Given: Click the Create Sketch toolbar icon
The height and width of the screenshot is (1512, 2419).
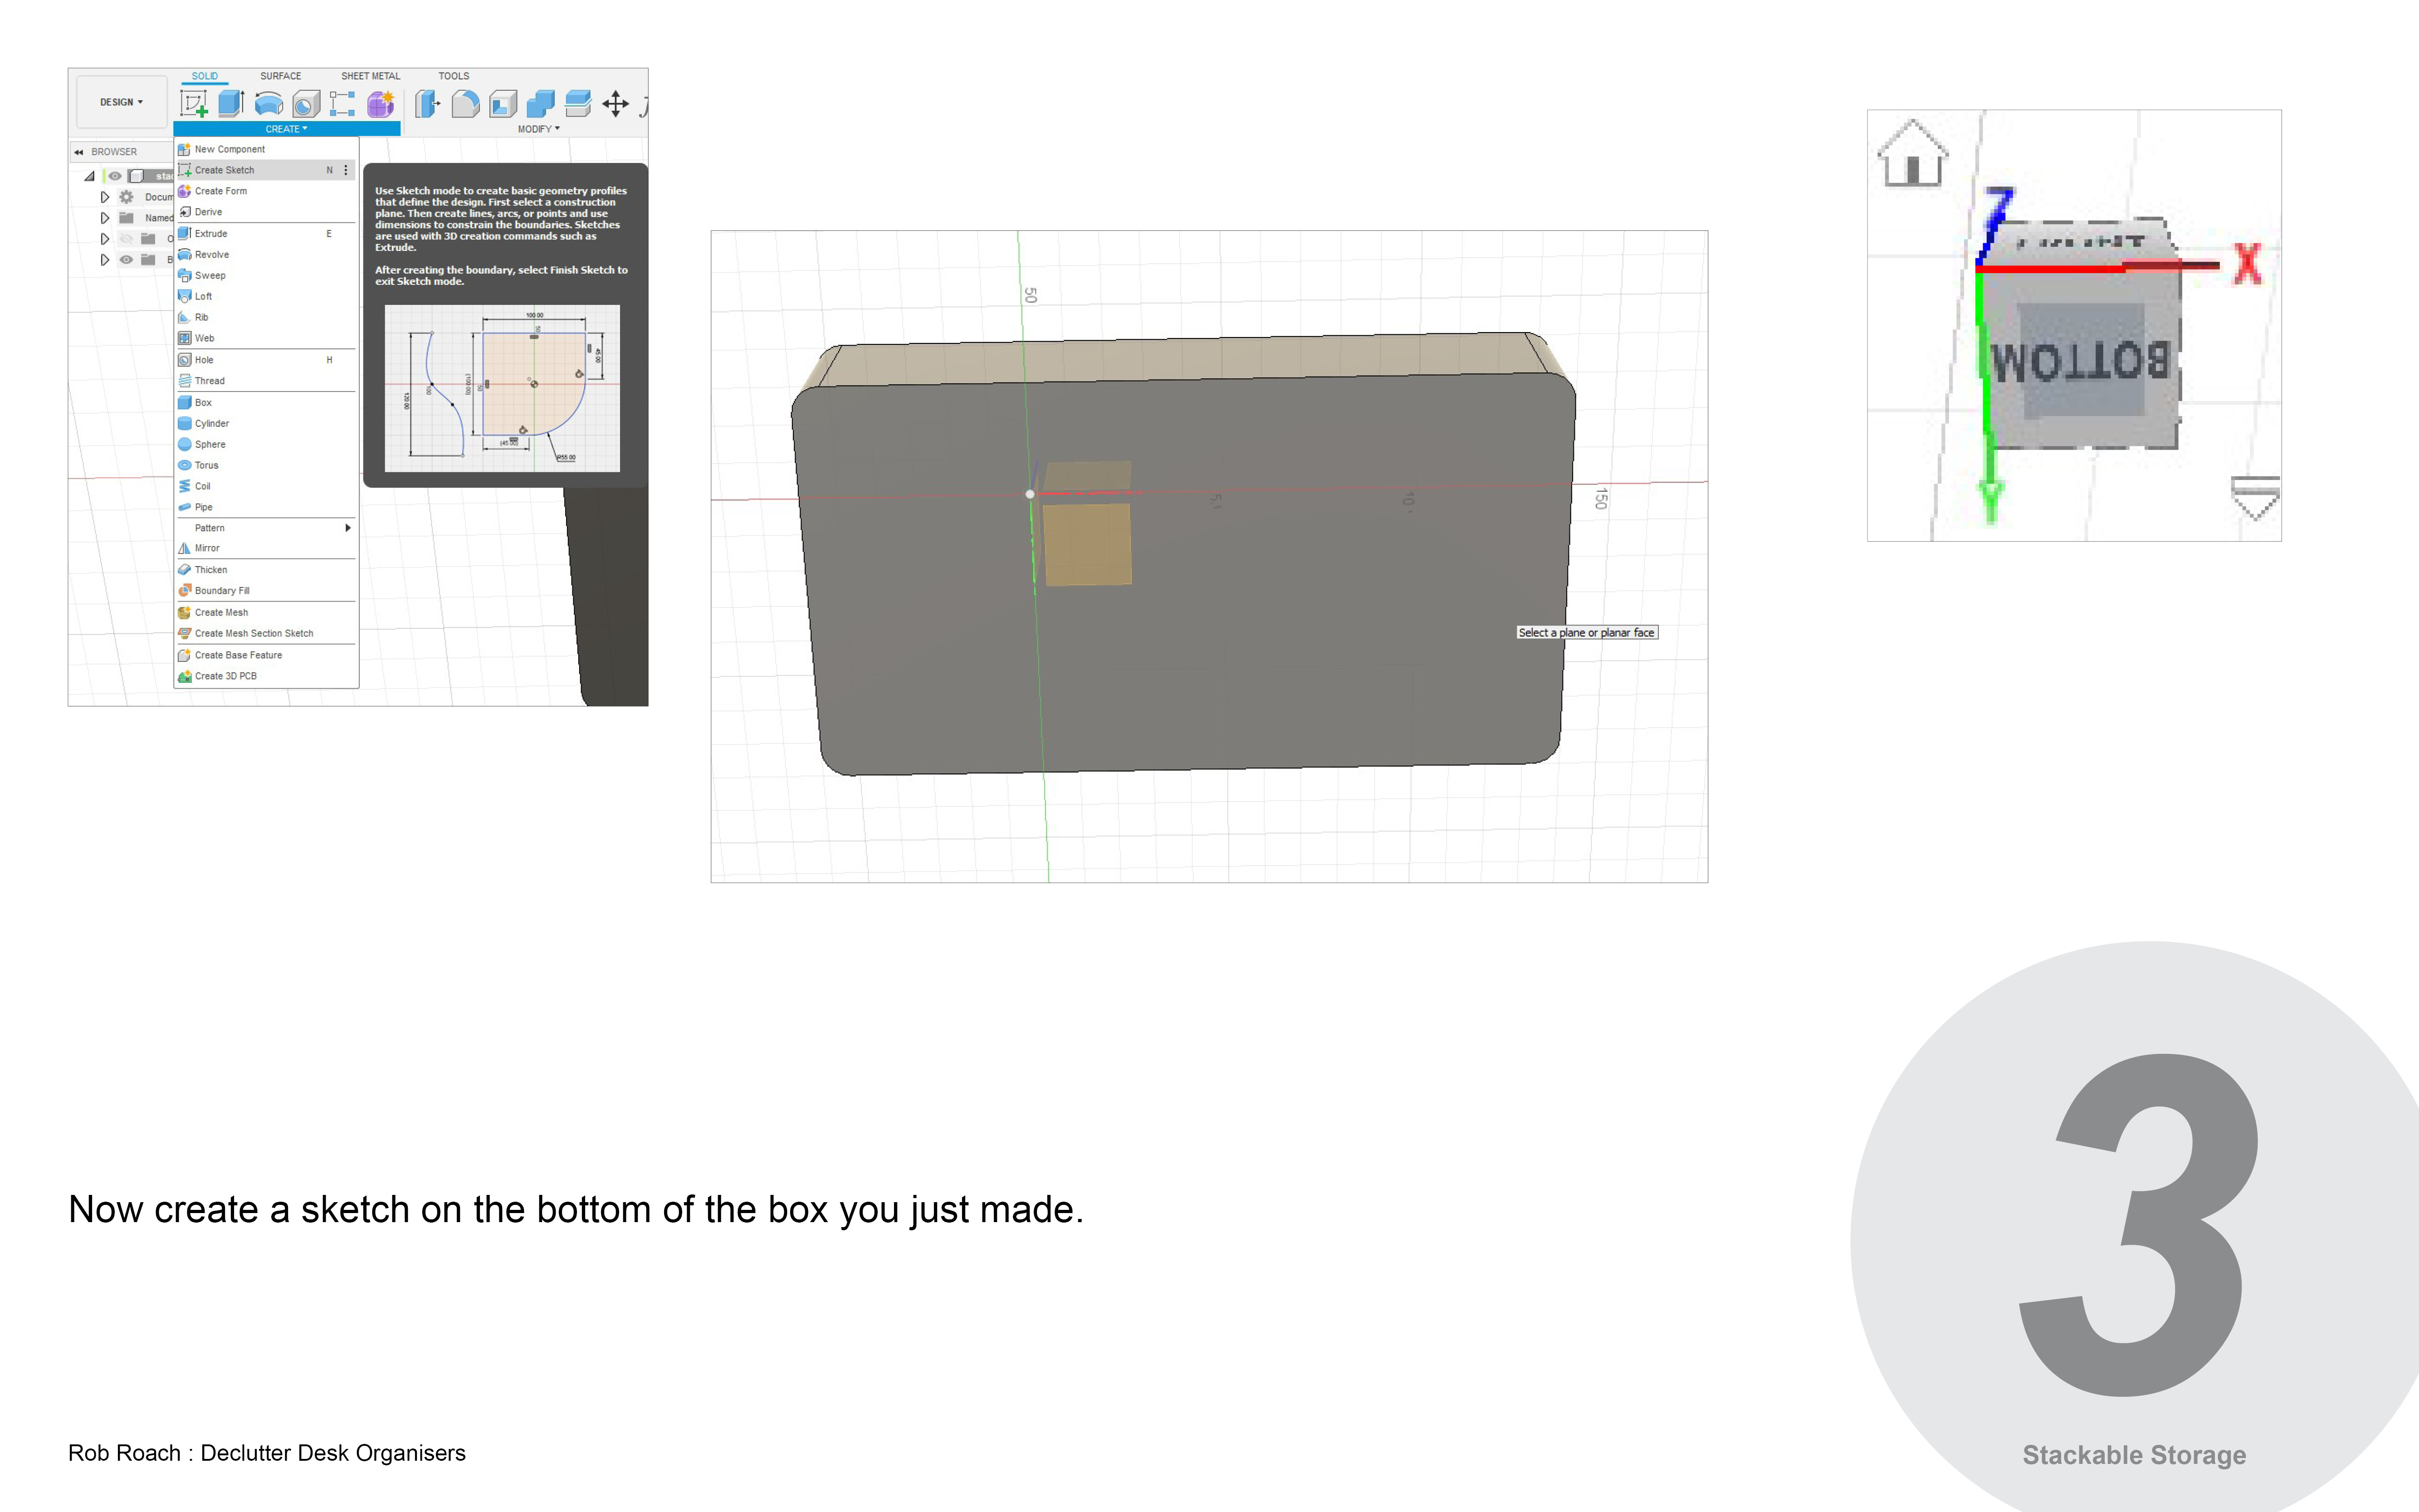Looking at the screenshot, I should (x=194, y=103).
